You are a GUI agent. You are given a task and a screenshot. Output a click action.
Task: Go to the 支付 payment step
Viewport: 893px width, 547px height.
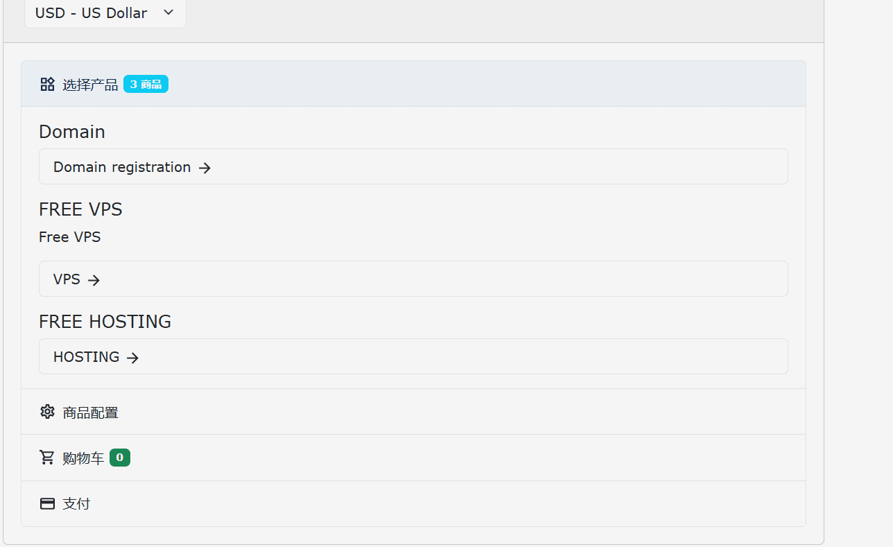point(76,504)
